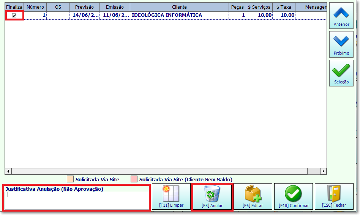This screenshot has height=215, width=360.
Task: Click the $ Serviços column header
Action: click(259, 7)
